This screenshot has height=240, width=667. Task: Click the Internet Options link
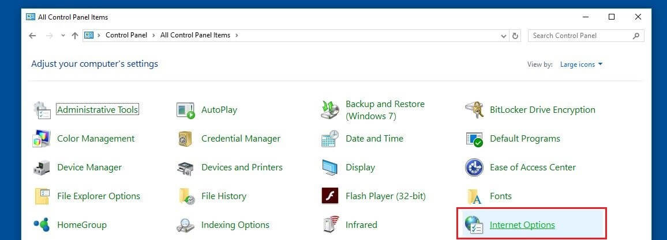(522, 225)
